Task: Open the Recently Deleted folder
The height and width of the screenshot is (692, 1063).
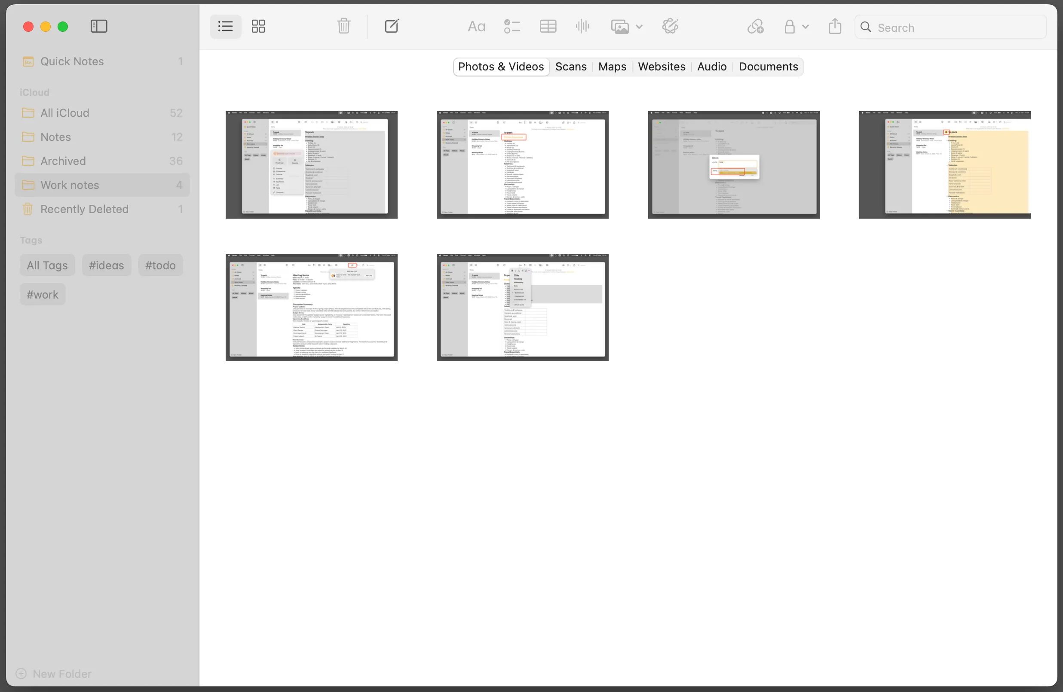Action: (x=84, y=208)
